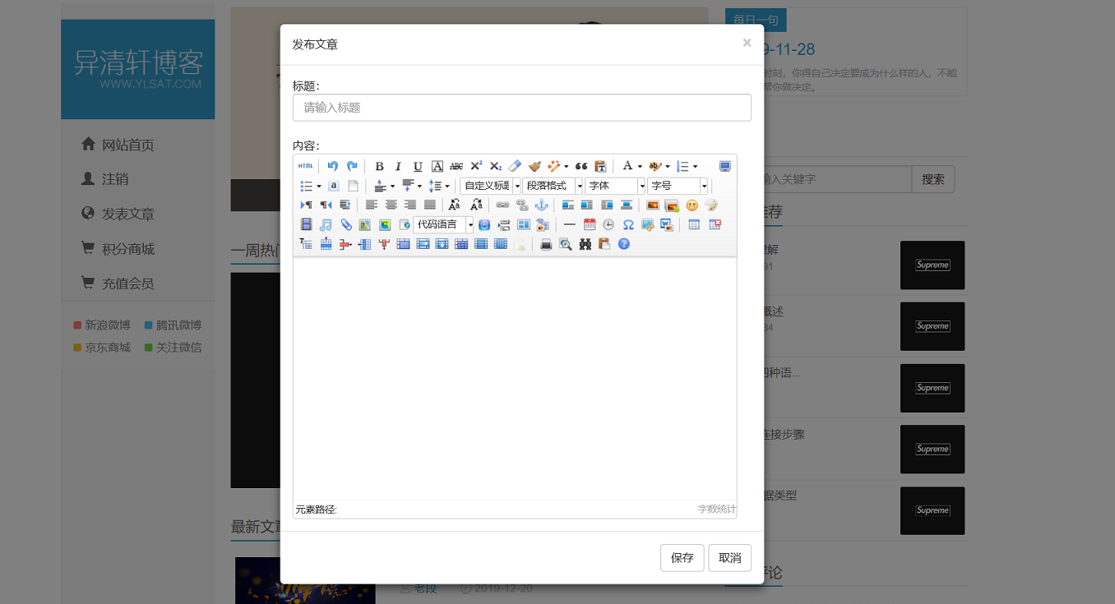Toggle bold formatting in editor
This screenshot has width=1115, height=604.
(x=379, y=166)
